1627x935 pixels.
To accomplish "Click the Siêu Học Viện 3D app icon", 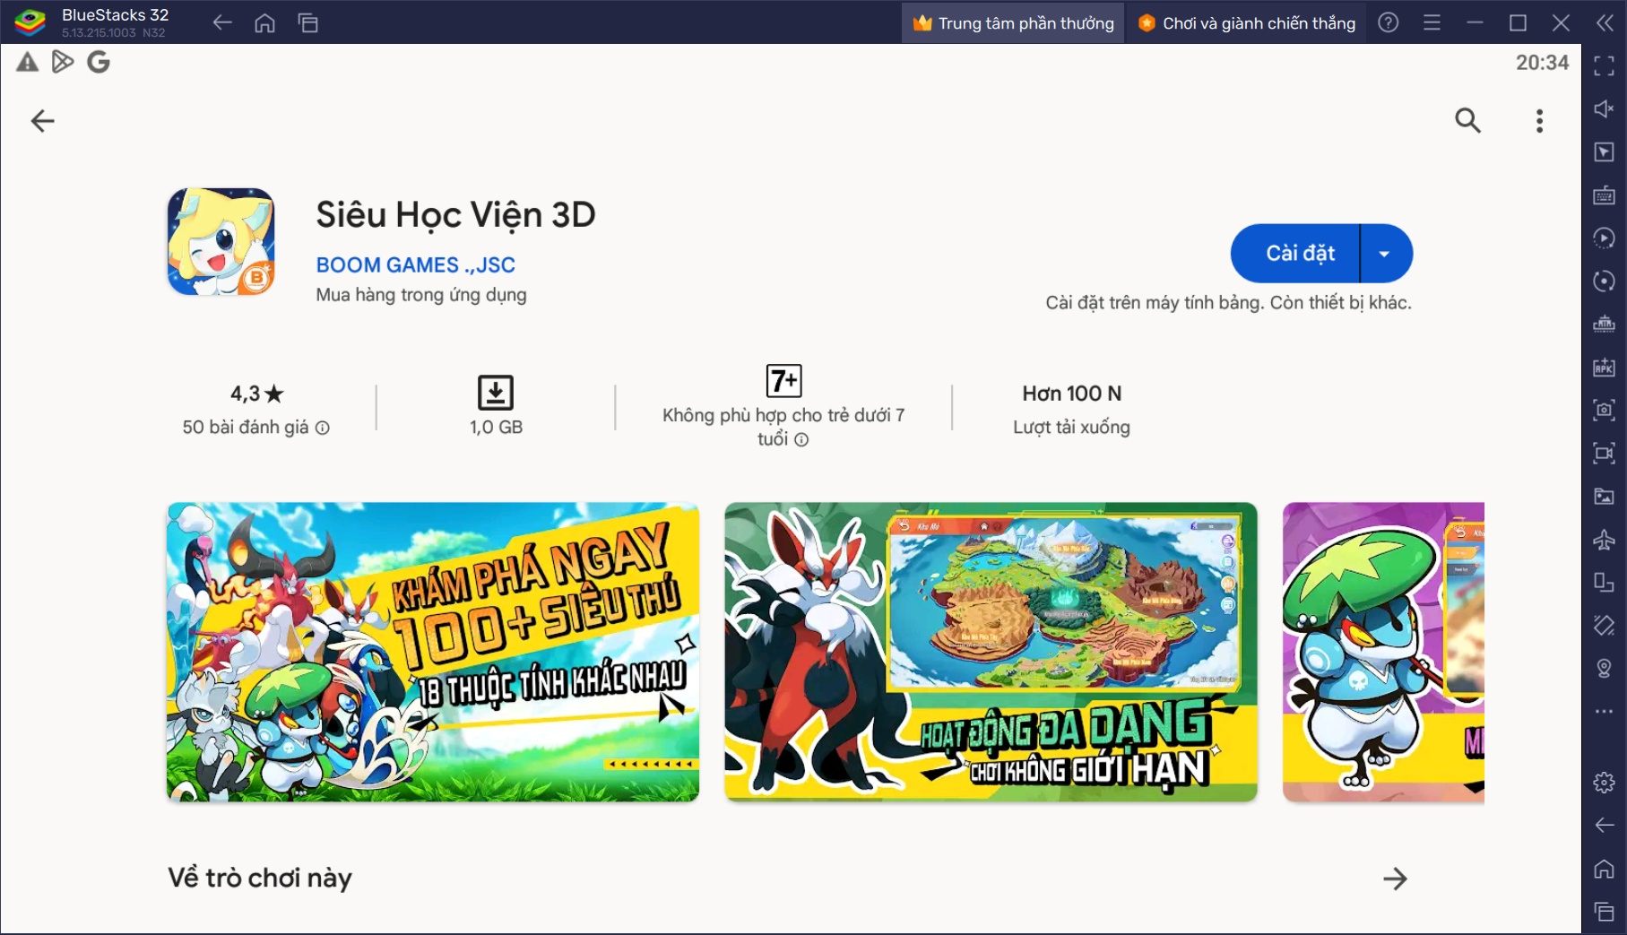I will (221, 242).
